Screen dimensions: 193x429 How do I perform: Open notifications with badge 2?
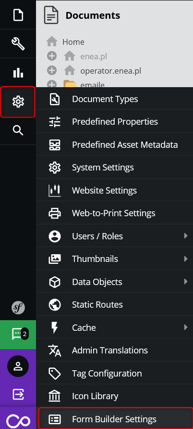pos(18,334)
